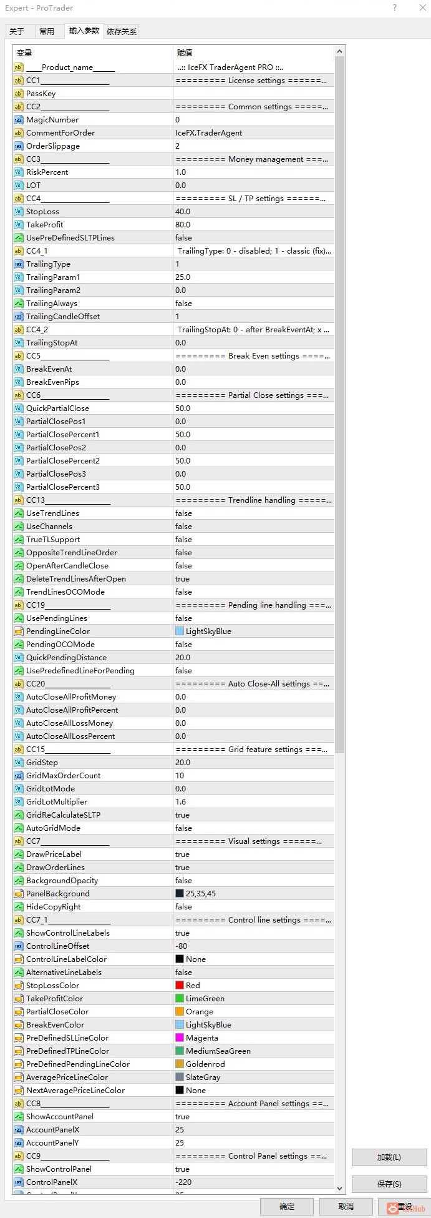Click the scrollbar up arrow
Image resolution: width=431 pixels, height=1218 pixels.
(x=340, y=51)
